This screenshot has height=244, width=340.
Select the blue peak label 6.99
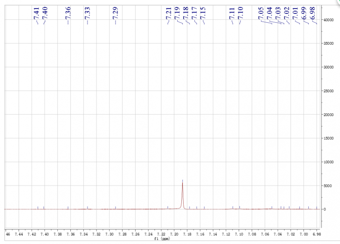coord(304,14)
